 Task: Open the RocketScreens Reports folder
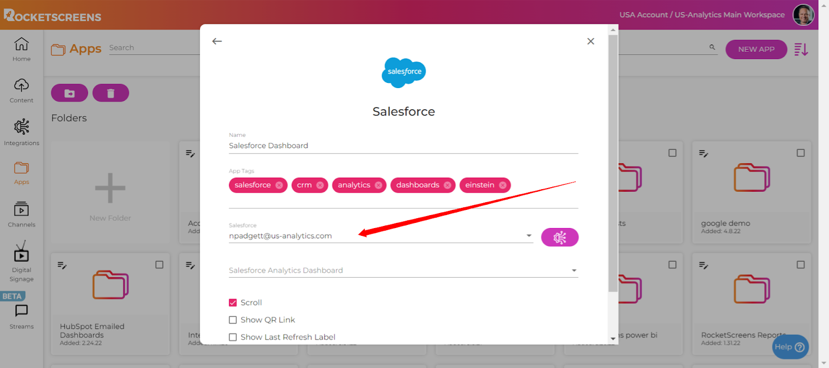click(x=752, y=304)
